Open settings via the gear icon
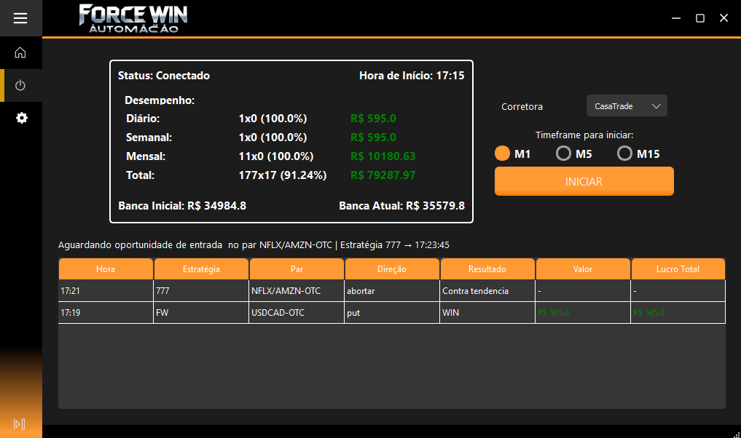The height and width of the screenshot is (438, 741). (21, 118)
